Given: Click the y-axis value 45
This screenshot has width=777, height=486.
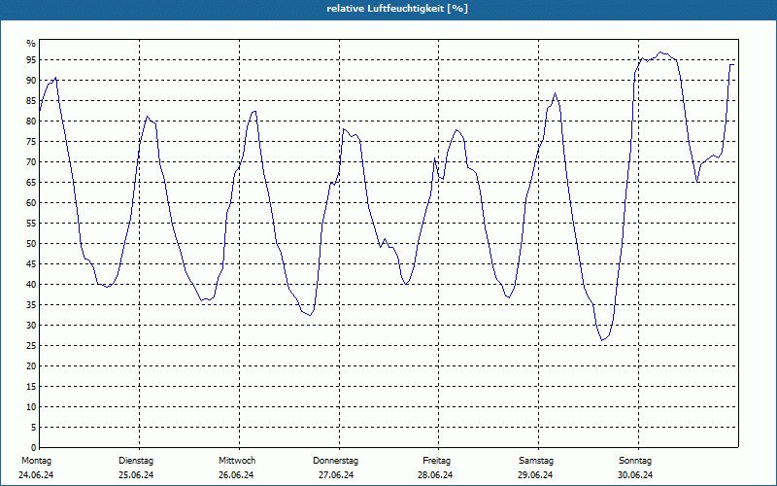Looking at the screenshot, I should (31, 263).
